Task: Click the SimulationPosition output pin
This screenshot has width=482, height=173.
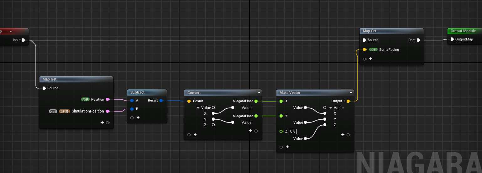Action: (x=107, y=111)
